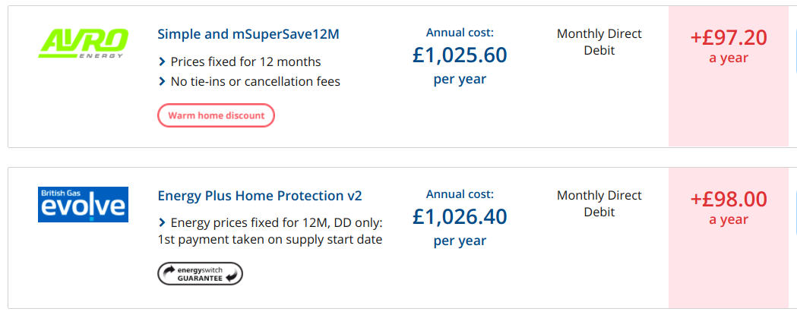
Task: Click the Warm home discount badge
Action: (216, 115)
